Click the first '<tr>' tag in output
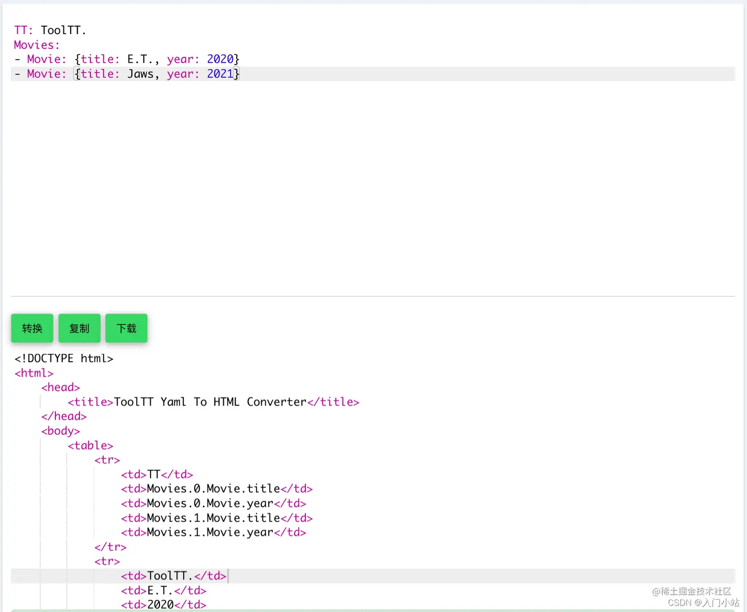Viewport: 747px width, 612px height. (107, 460)
